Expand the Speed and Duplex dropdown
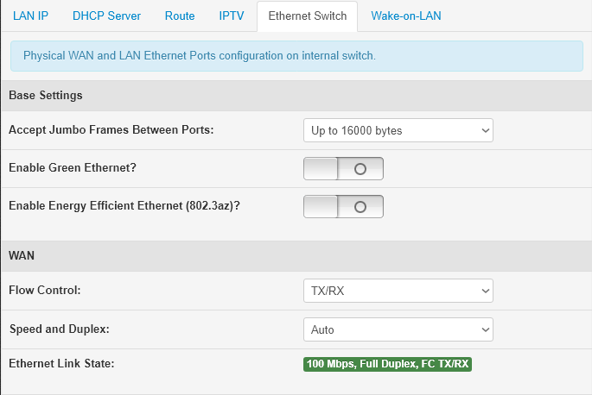Screen dimensions: 592x395 (x=398, y=329)
